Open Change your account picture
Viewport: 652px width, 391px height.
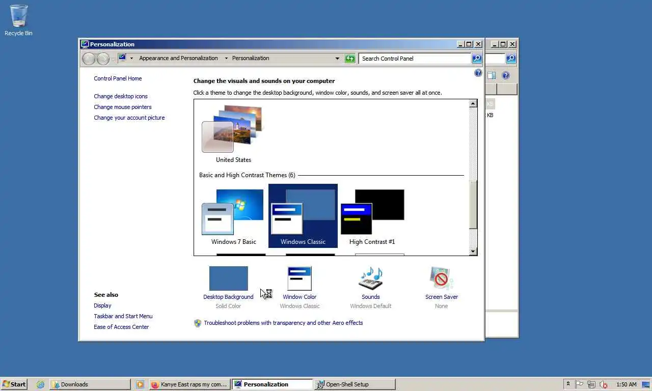point(129,118)
